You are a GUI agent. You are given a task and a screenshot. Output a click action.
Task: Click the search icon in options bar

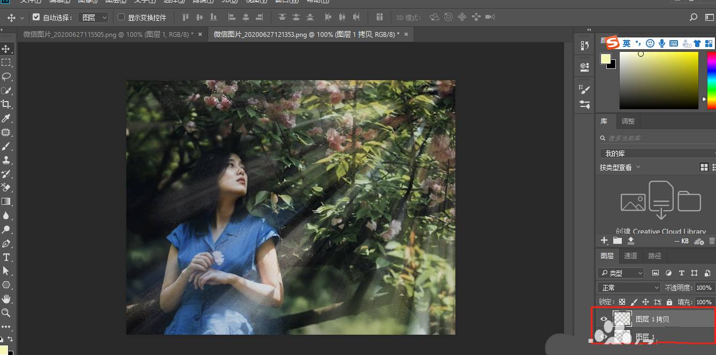[694, 18]
